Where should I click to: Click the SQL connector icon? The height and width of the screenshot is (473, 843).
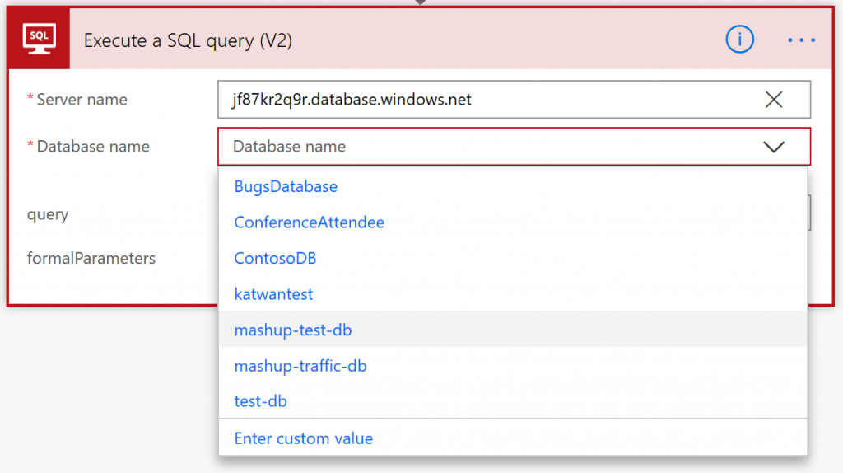39,40
